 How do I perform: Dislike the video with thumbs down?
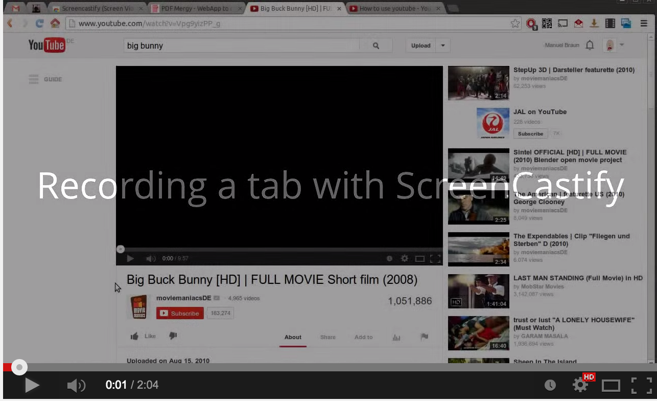pos(173,336)
